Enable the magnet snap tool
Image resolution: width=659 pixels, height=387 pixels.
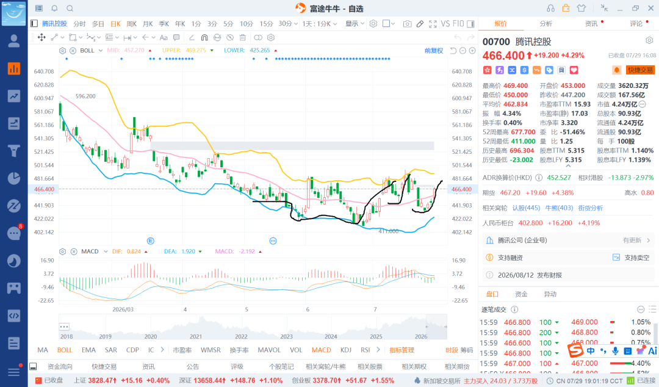(204, 37)
